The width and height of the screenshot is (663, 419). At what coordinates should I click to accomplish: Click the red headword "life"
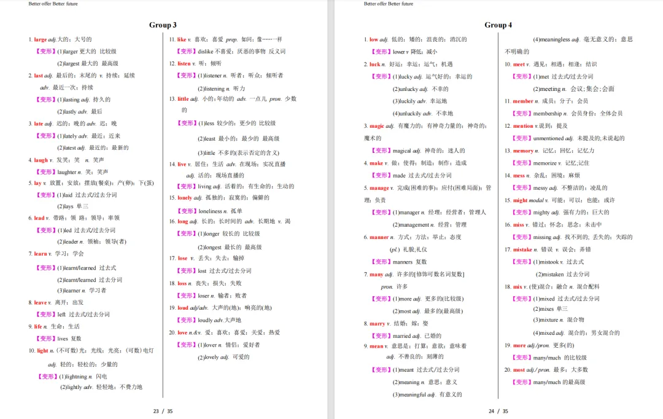tap(38, 326)
